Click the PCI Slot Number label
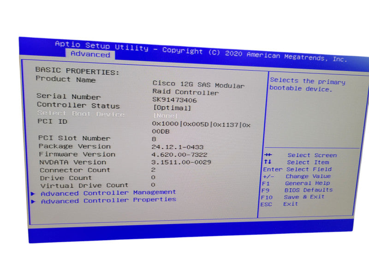Image resolution: width=369 pixels, height=277 pixels. 74,138
